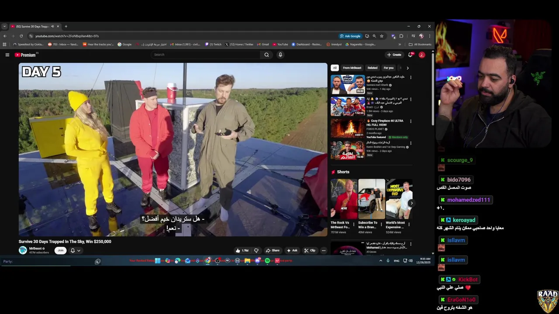This screenshot has width=559, height=314.
Task: Click the Share button
Action: tap(273, 250)
